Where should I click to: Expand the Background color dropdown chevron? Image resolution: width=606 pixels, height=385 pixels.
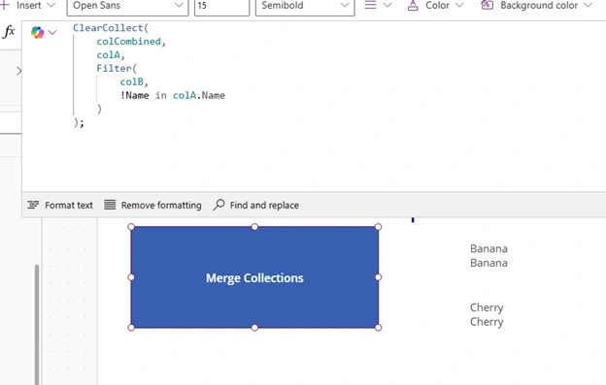point(588,6)
